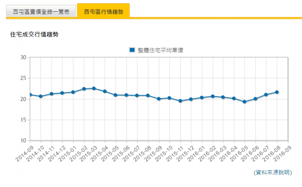This screenshot has width=302, height=187.
Task: Click the y-axis label 20
Action: pos(23,99)
